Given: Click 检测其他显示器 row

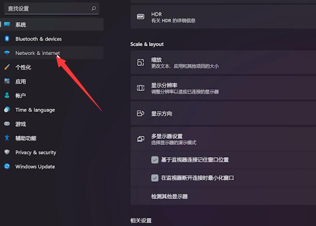Looking at the screenshot, I should click(x=223, y=196).
